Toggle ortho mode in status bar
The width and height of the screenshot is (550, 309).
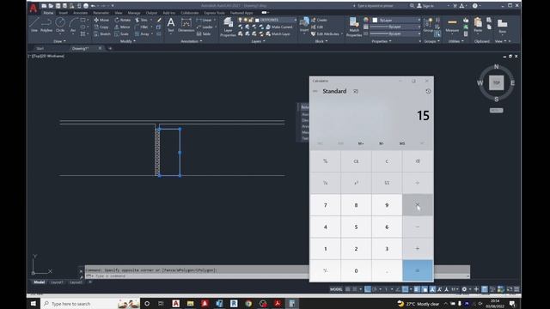368,289
